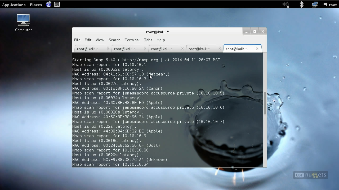The height and width of the screenshot is (190, 339).
Task: Switch to the third root@kali tab
Action: point(167,49)
